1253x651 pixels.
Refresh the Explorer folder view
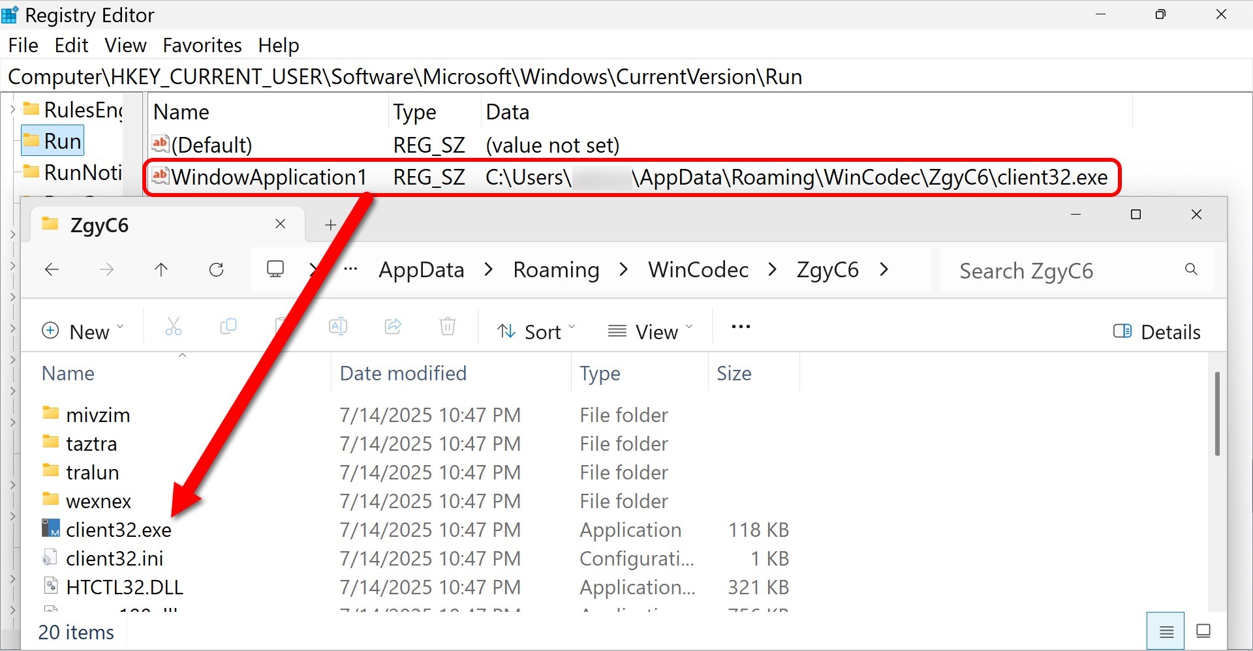point(216,269)
